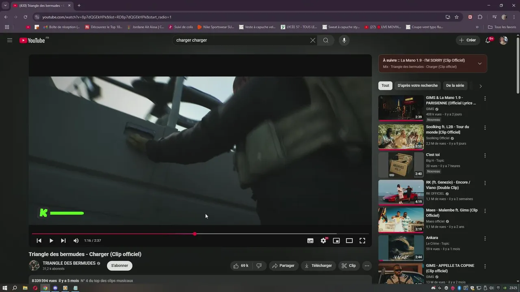Toggle subtitles in the player

point(310,240)
